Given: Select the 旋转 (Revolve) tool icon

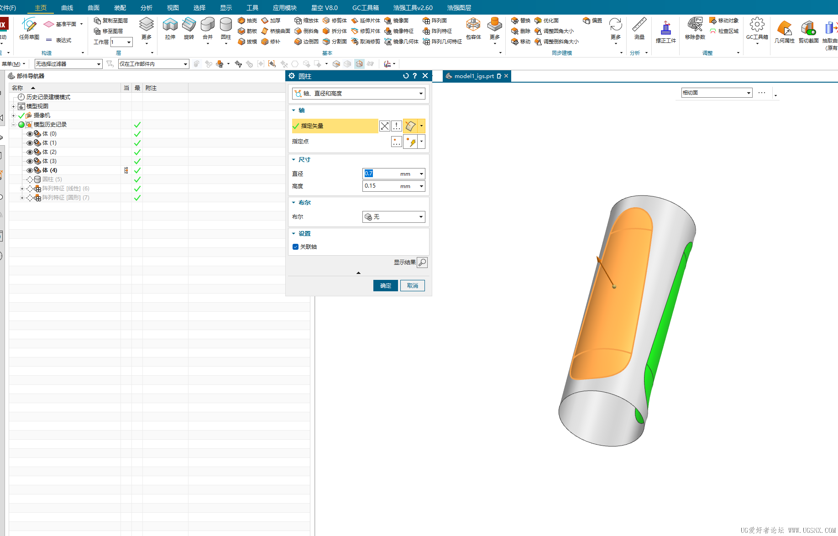Looking at the screenshot, I should (189, 26).
